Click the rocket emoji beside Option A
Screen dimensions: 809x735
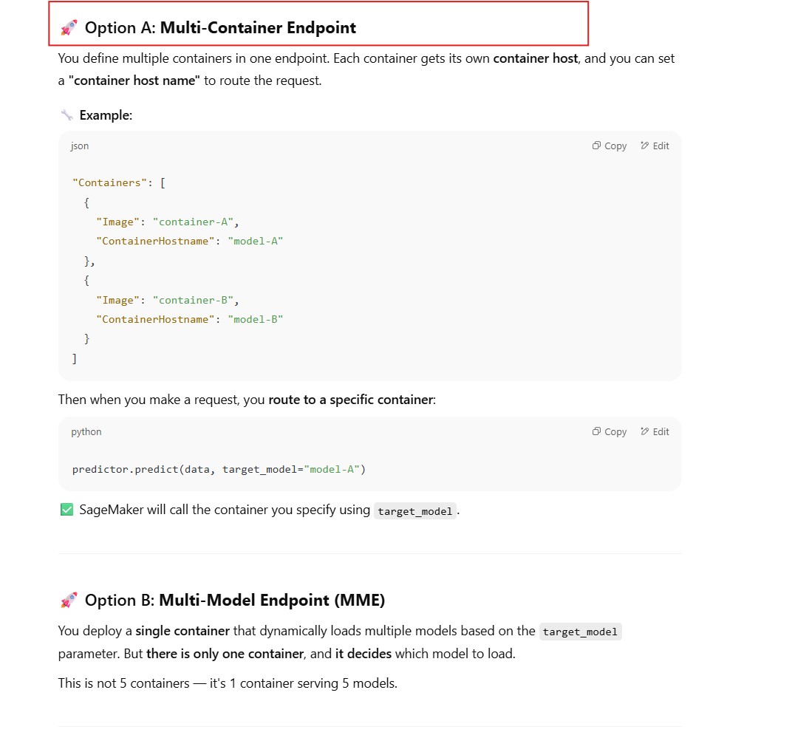tap(69, 28)
